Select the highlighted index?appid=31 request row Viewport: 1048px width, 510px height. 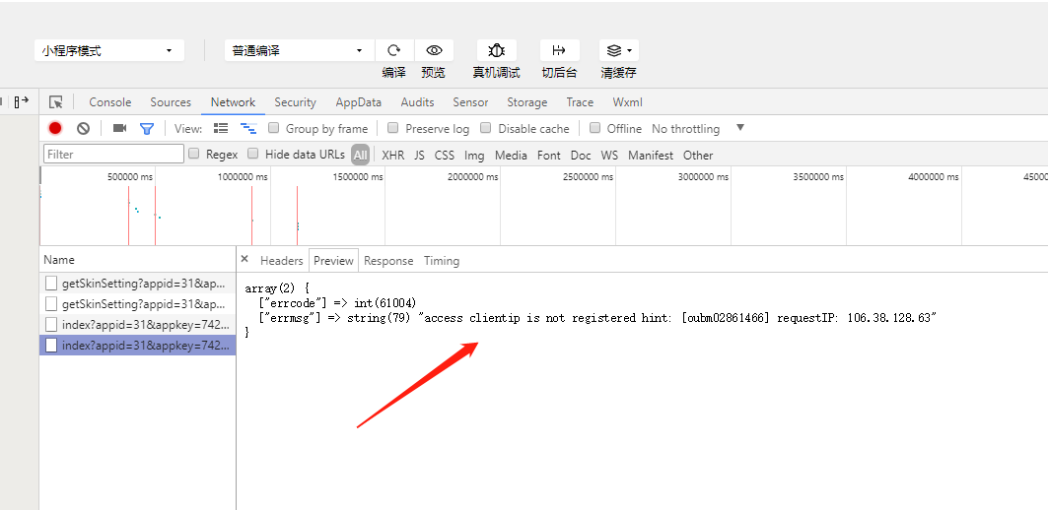tap(138, 346)
